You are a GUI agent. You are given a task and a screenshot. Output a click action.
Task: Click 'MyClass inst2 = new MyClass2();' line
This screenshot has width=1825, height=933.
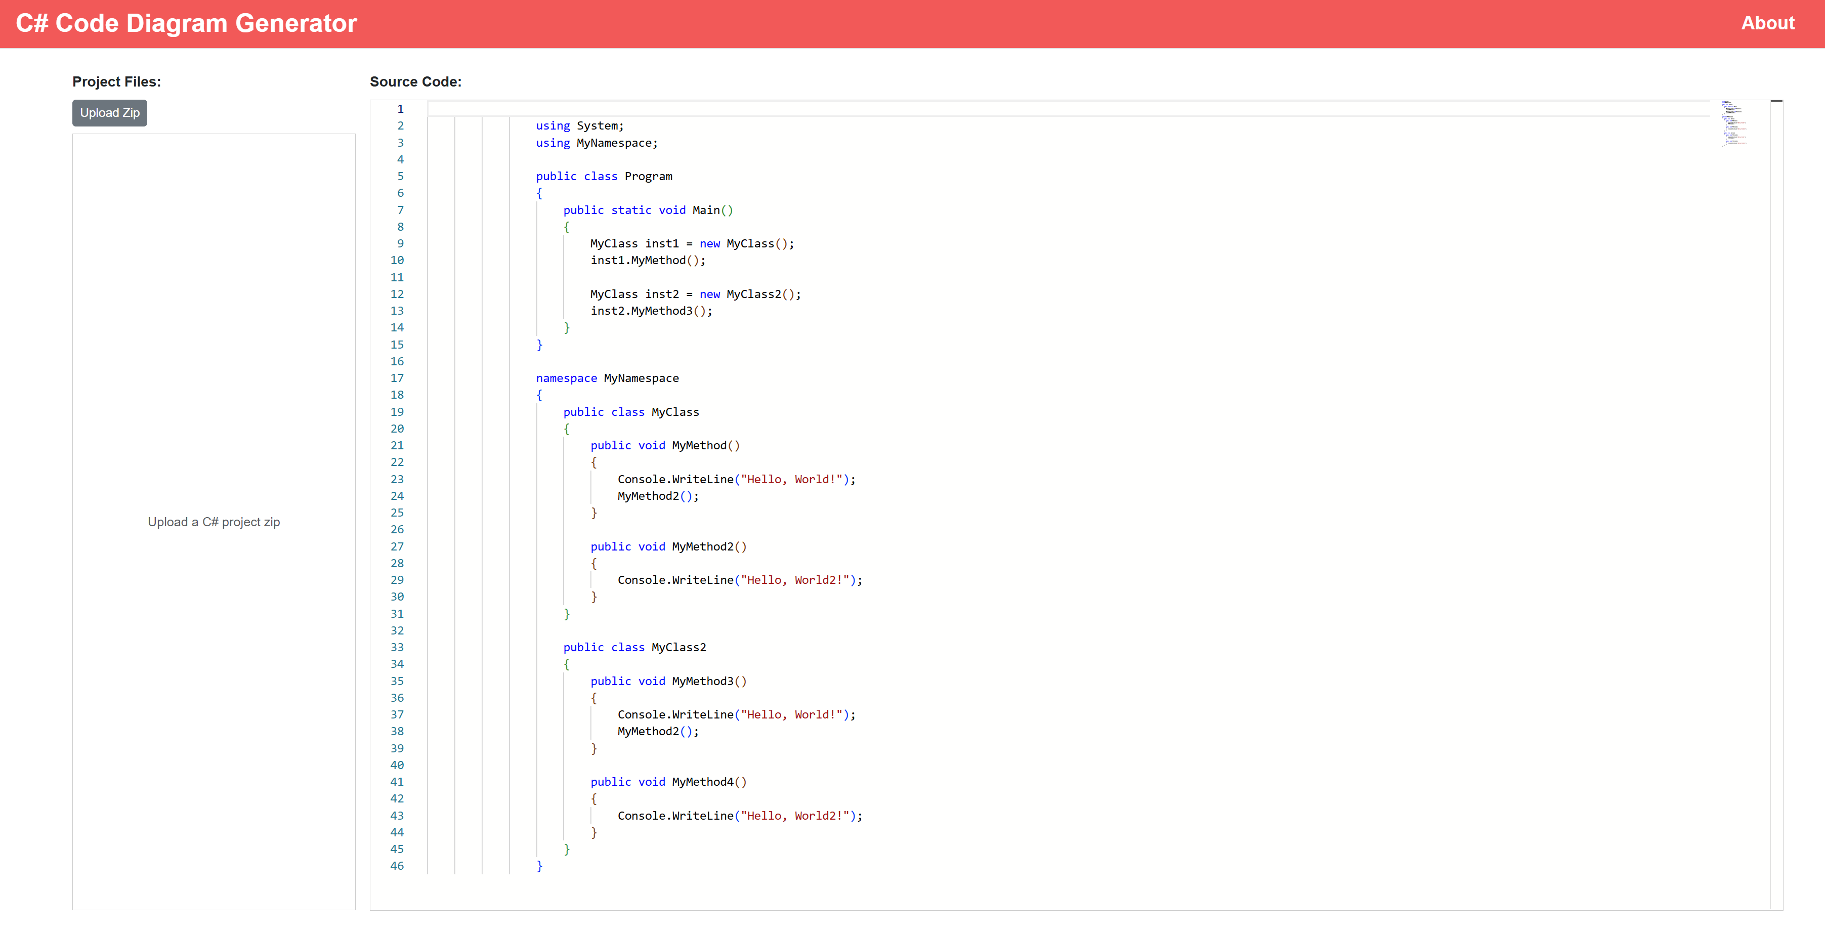pyautogui.click(x=696, y=294)
